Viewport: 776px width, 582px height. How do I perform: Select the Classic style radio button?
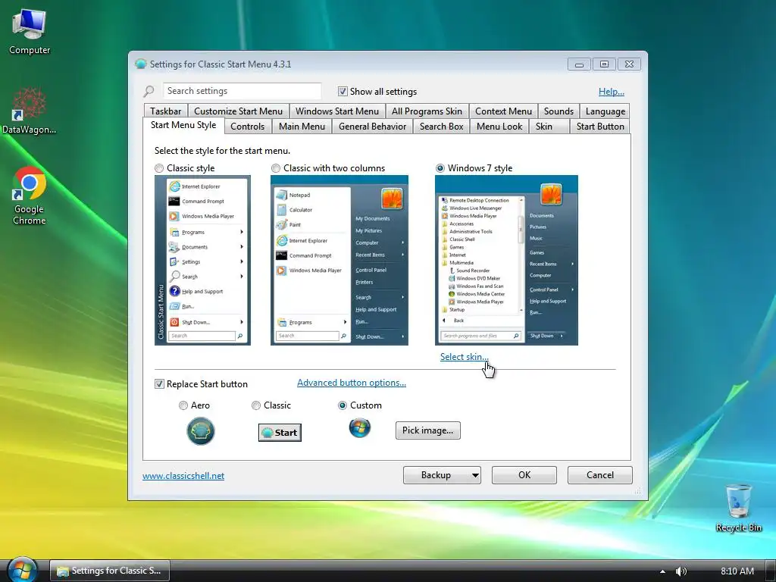pyautogui.click(x=159, y=168)
